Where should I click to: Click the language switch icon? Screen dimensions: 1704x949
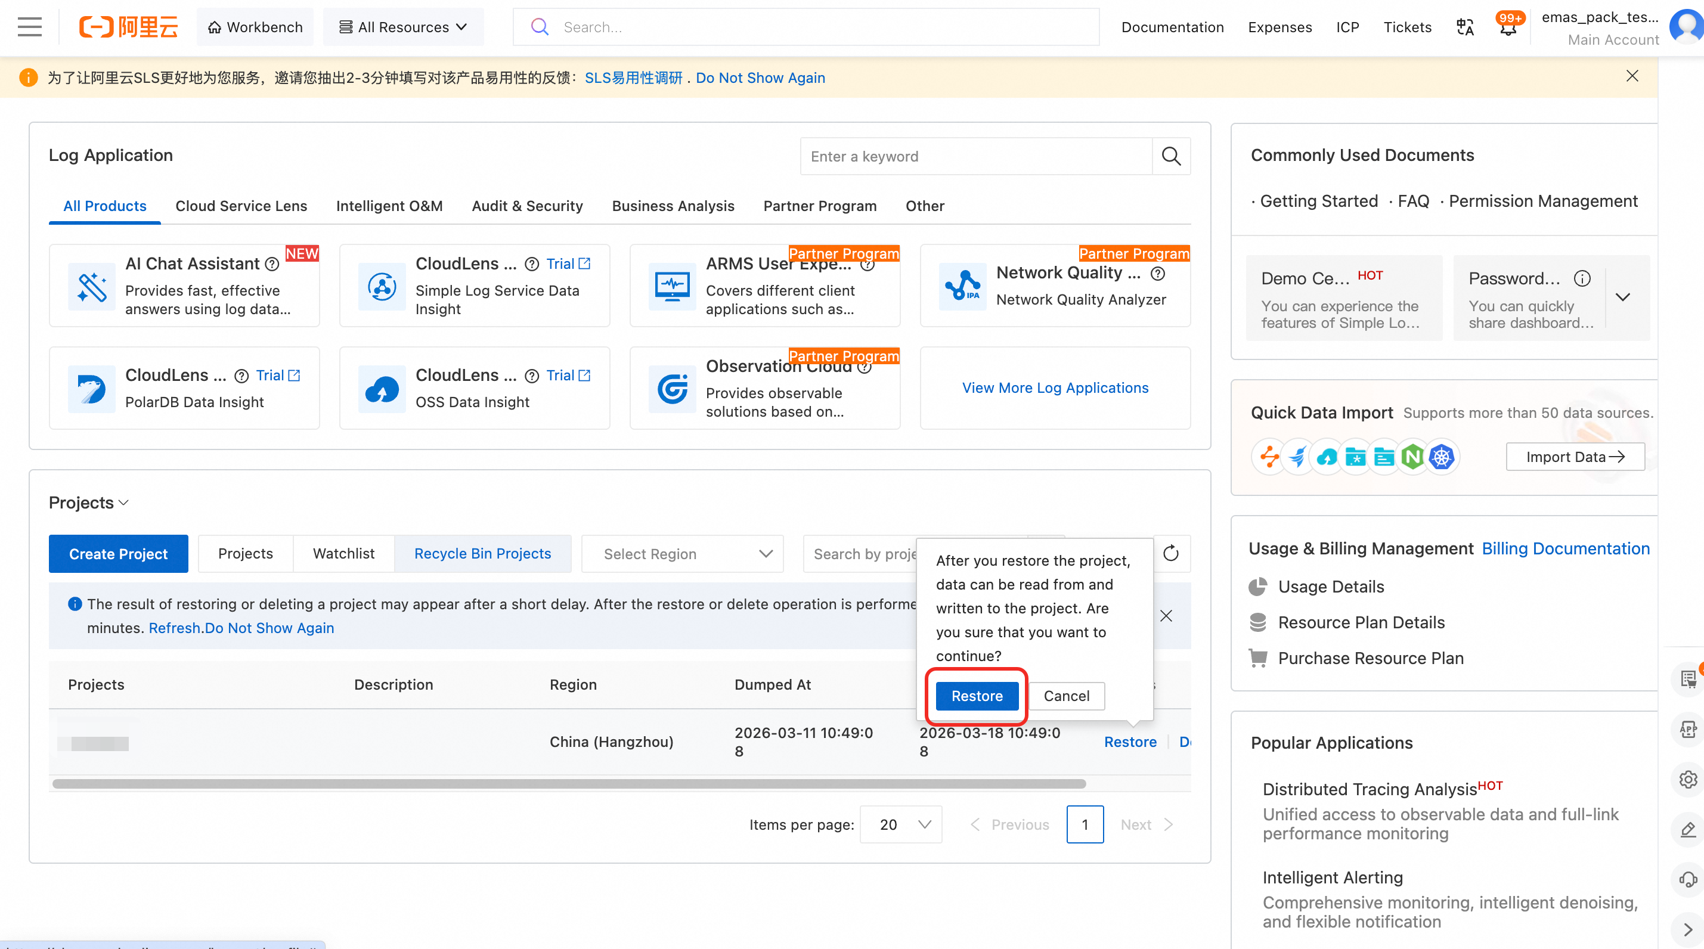tap(1465, 27)
